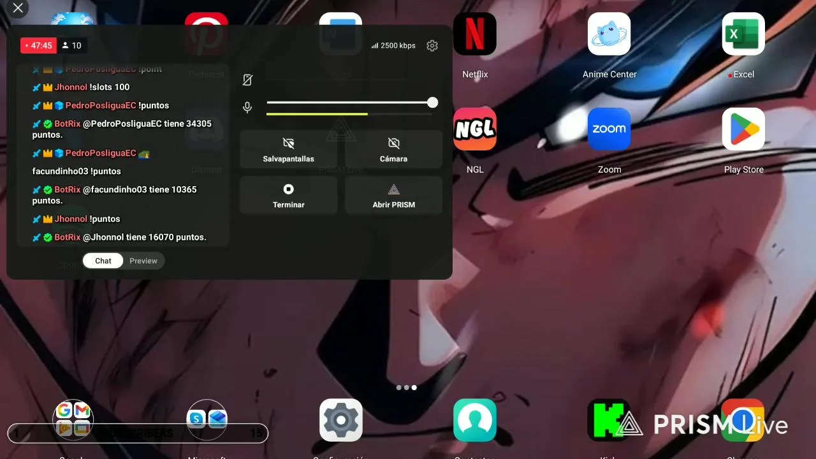Viewport: 816px width, 459px height.
Task: Open the Anime Center app
Action: 609,34
